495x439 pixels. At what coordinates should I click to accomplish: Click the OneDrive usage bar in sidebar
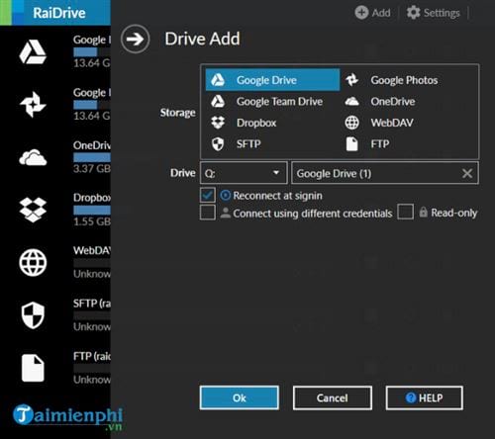[x=92, y=157]
